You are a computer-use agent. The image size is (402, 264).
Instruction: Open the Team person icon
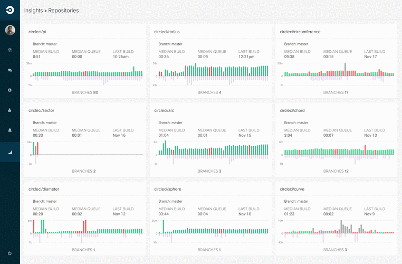pyautogui.click(x=10, y=110)
